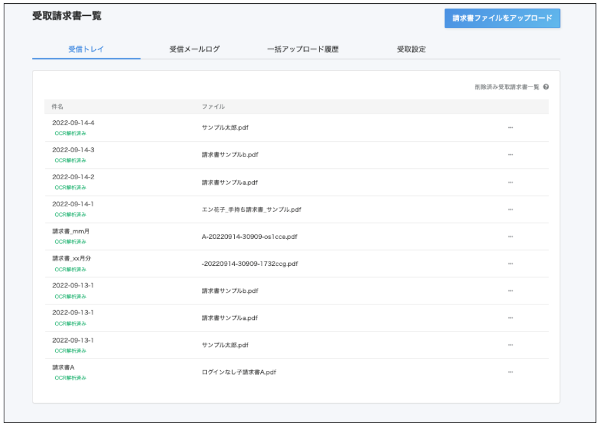Screen dimensions: 597x428
Task: Open 削除済み受取請求書一覧 link
Action: [x=506, y=87]
